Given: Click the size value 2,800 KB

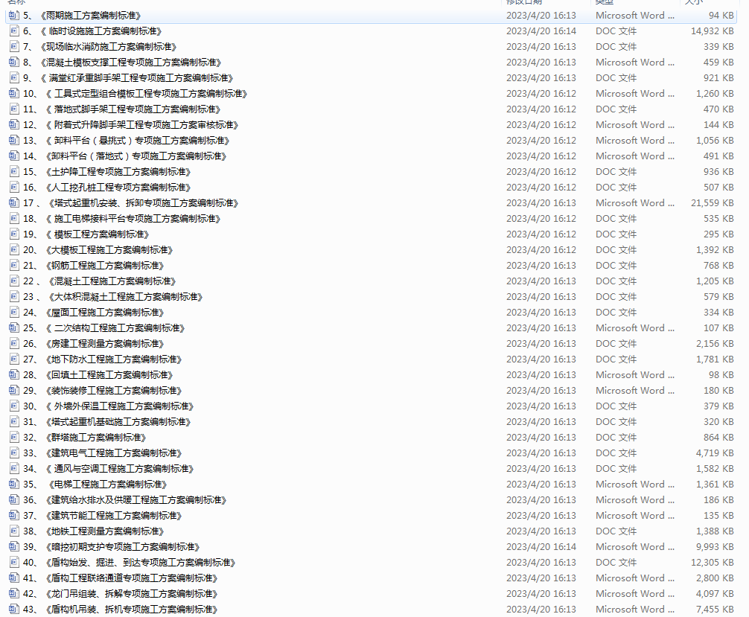Looking at the screenshot, I should tap(715, 578).
